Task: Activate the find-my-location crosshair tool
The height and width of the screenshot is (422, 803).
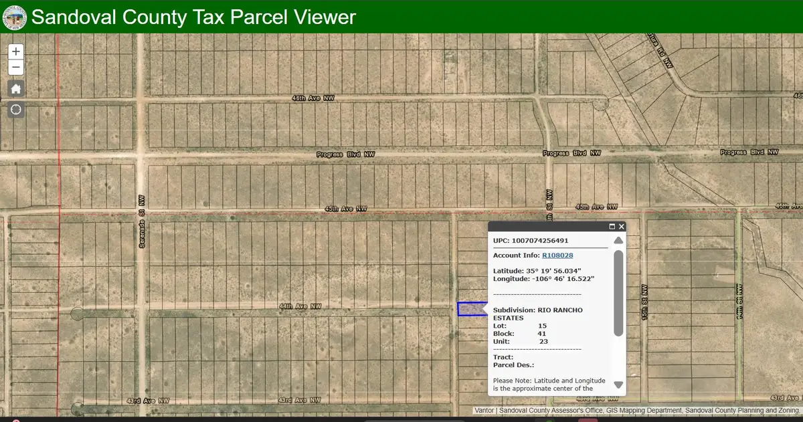Action: (15, 109)
